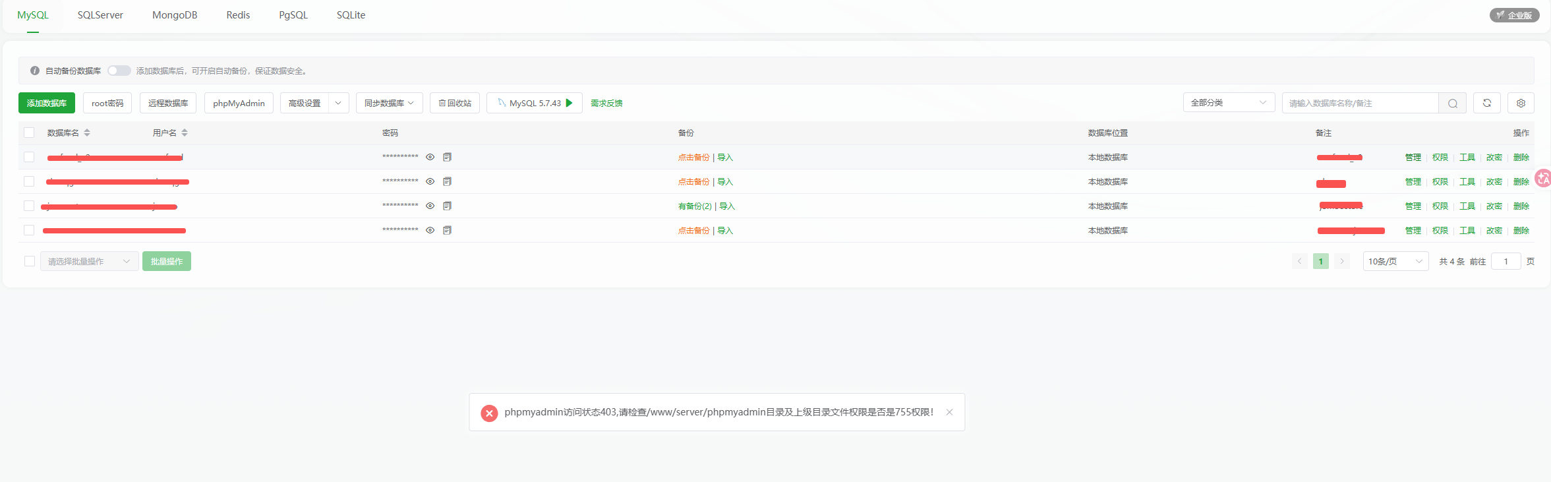Click the search magnifier icon
Viewport: 1551px width, 482px height.
(1452, 103)
